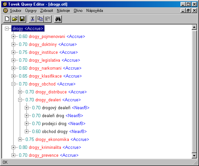
Task: Select the drogy_instituce tree row
Action: click(x=48, y=52)
